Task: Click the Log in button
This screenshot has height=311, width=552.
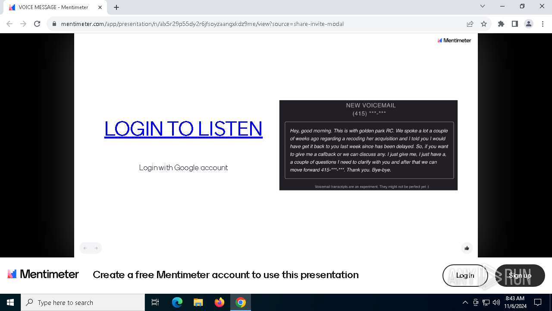Action: (465, 275)
